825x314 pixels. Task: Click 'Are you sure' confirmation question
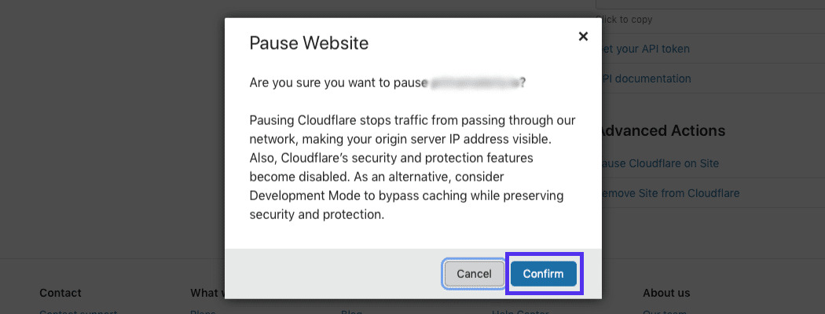338,82
